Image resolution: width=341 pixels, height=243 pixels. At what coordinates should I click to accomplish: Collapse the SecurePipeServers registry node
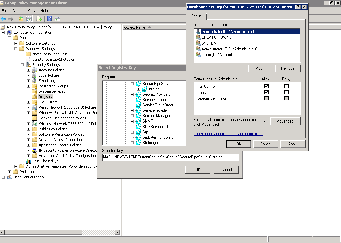click(x=132, y=84)
